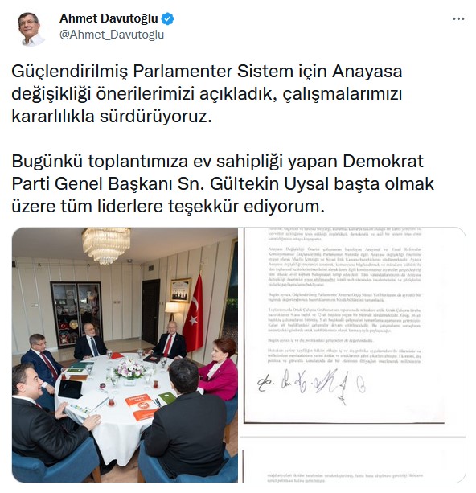
Task: Click the black tablet on the table
Action: click(x=70, y=388)
